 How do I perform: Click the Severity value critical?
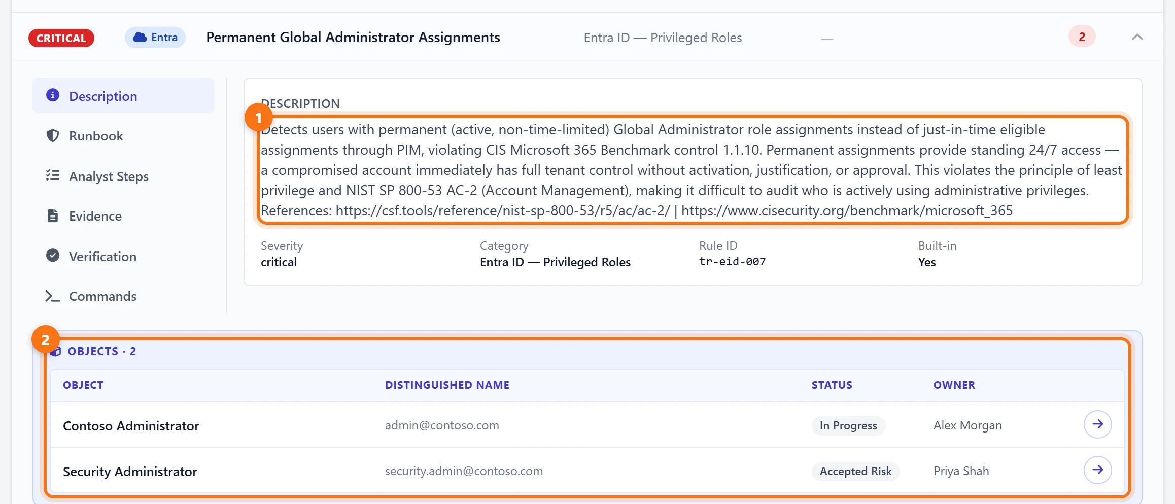(279, 262)
